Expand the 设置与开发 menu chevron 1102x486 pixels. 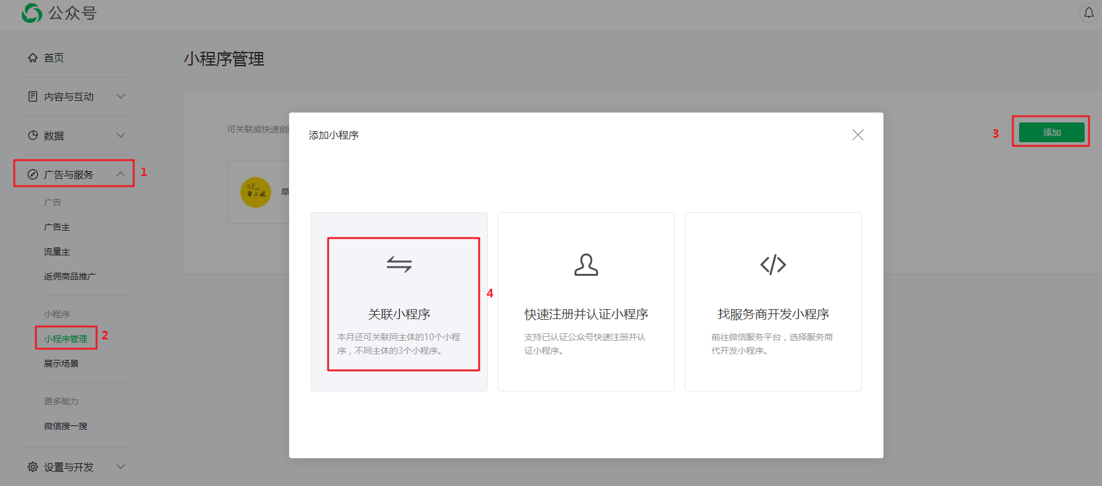[121, 467]
